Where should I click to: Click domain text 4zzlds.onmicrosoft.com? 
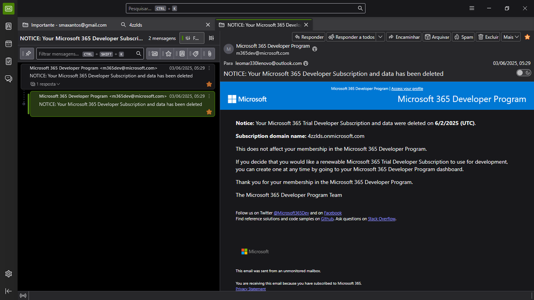[x=336, y=136]
